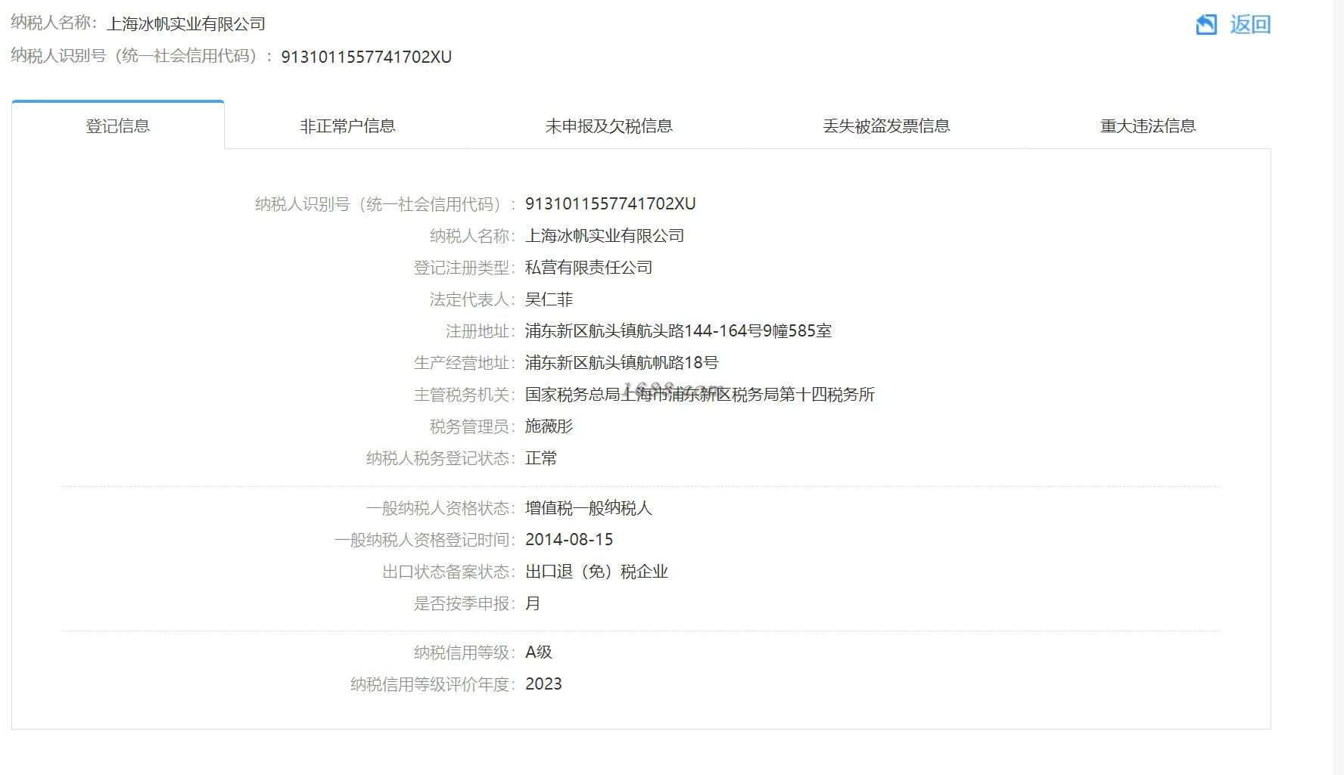Click the 增值税一般纳税人 status value

pyautogui.click(x=589, y=508)
